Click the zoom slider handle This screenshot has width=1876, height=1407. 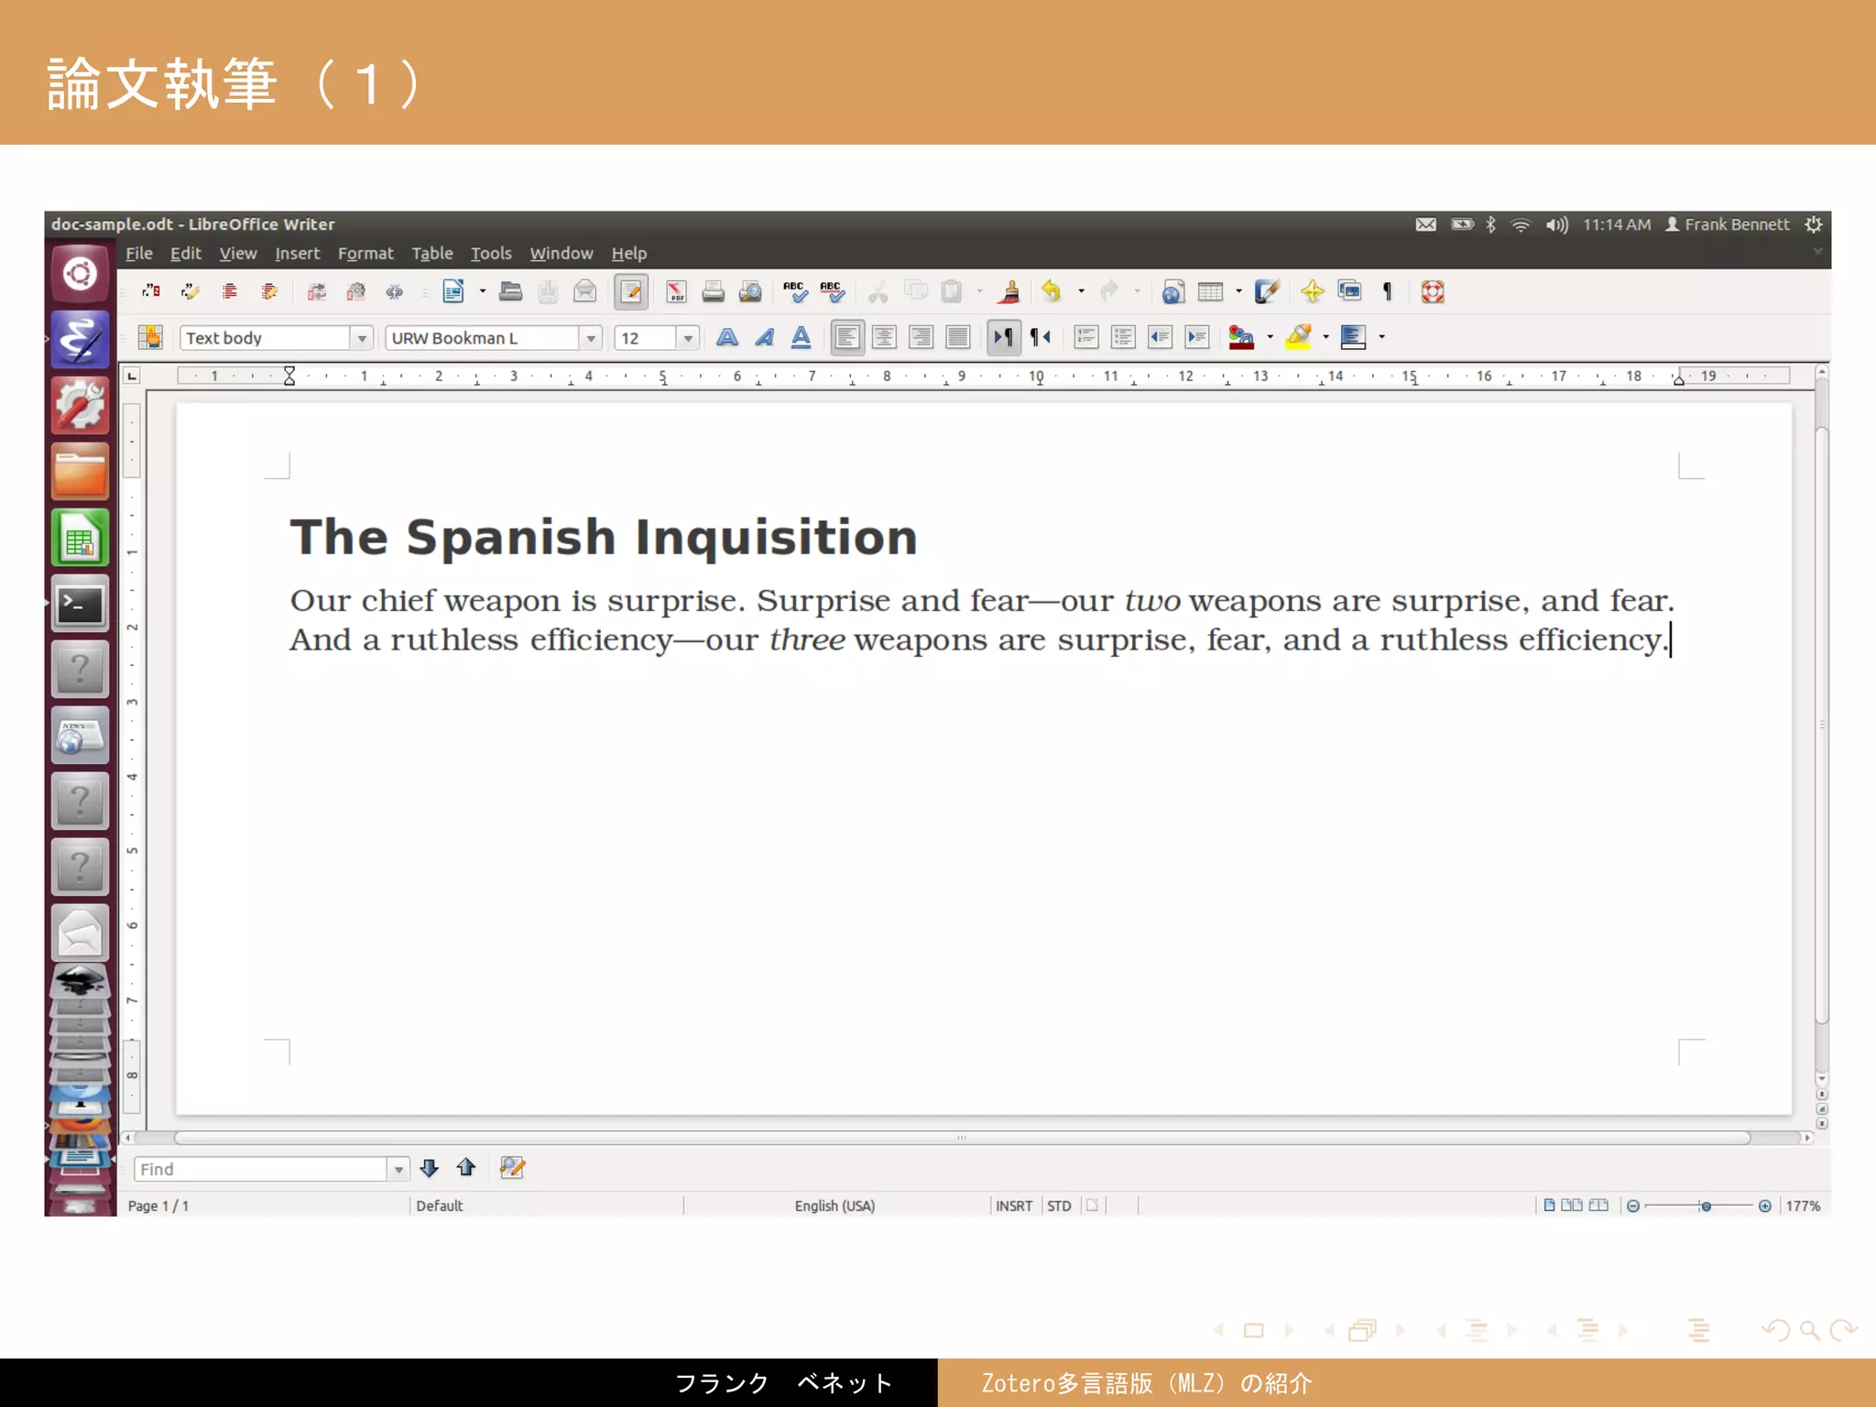1706,1205
